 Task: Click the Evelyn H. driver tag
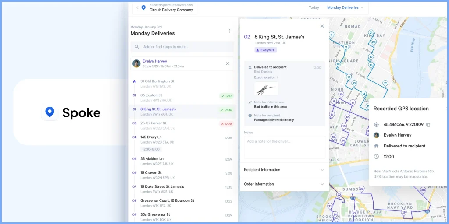[x=265, y=50]
